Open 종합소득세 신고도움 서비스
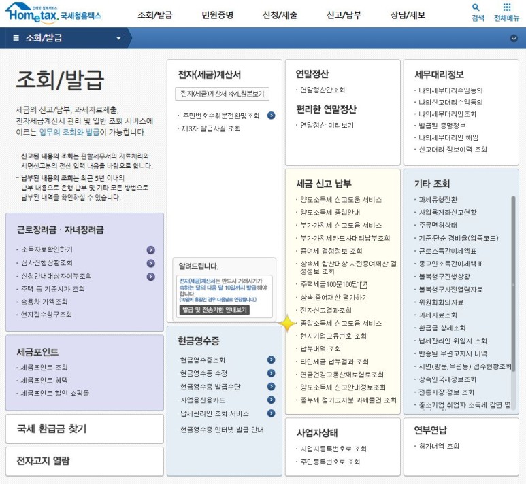 341,323
